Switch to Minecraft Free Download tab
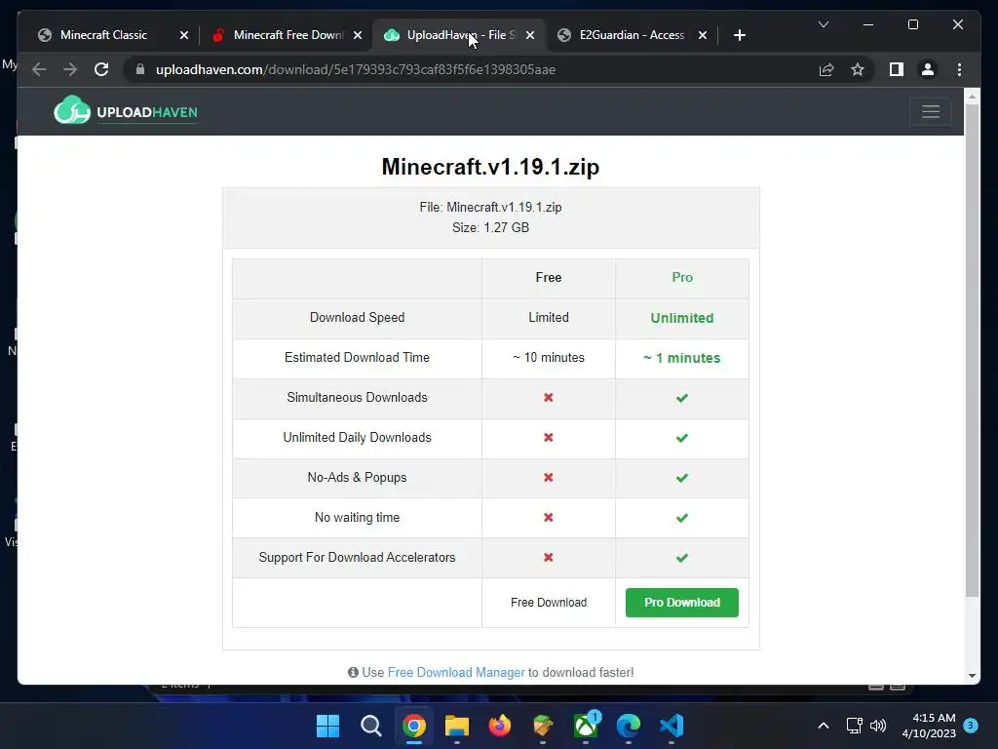This screenshot has width=998, height=749. [280, 35]
